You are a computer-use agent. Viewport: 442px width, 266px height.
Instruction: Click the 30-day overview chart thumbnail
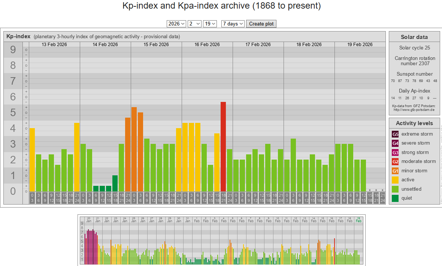[x=221, y=240]
